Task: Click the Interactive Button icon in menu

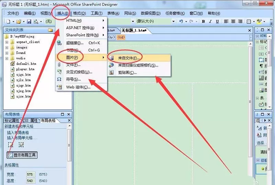Action: pos(59,72)
